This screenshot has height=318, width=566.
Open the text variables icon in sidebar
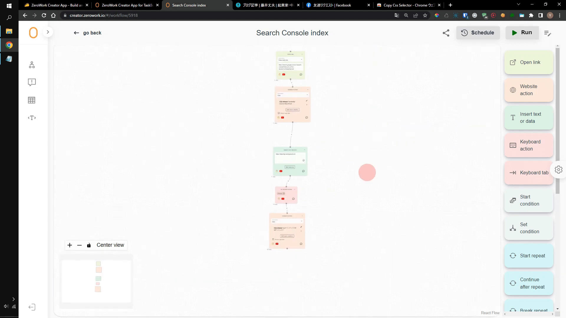click(32, 118)
